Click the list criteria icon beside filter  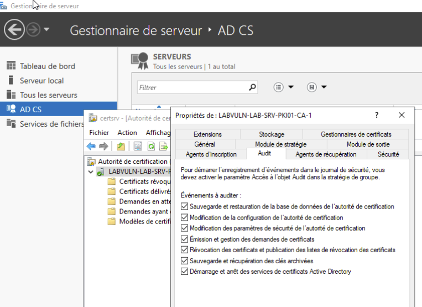click(278, 87)
